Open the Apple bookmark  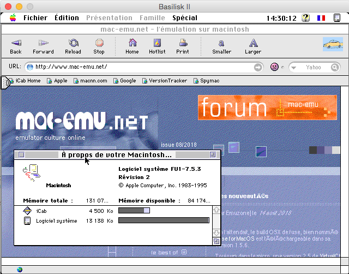tap(57, 81)
